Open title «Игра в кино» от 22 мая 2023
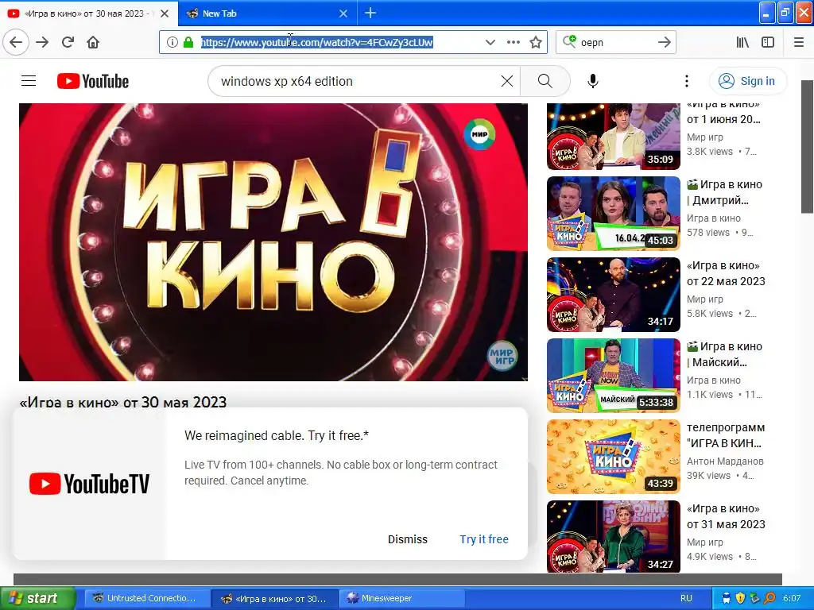This screenshot has height=610, width=814. tap(726, 273)
